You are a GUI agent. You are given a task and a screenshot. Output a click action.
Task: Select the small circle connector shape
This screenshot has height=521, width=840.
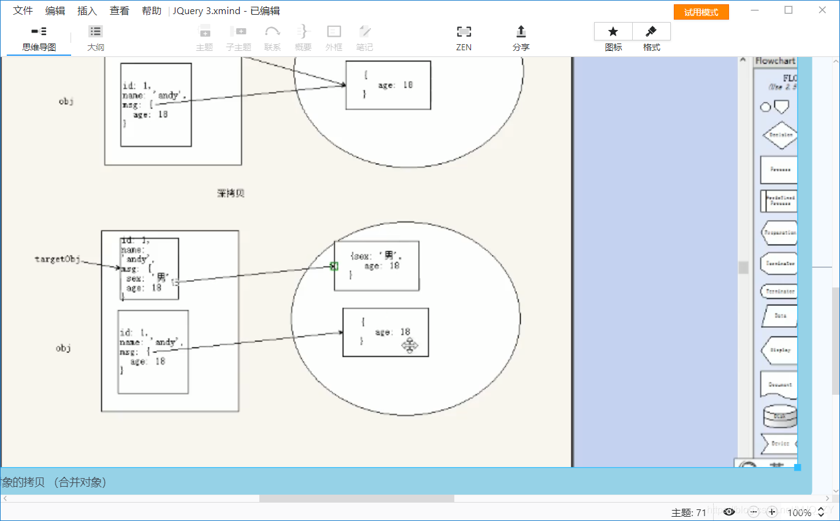coord(765,107)
